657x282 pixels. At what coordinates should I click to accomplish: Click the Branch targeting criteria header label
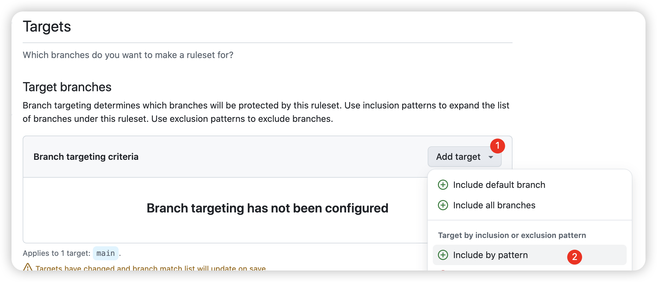coord(86,157)
